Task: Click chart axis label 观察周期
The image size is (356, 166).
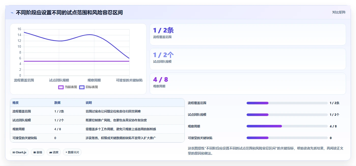Action: tap(94, 80)
